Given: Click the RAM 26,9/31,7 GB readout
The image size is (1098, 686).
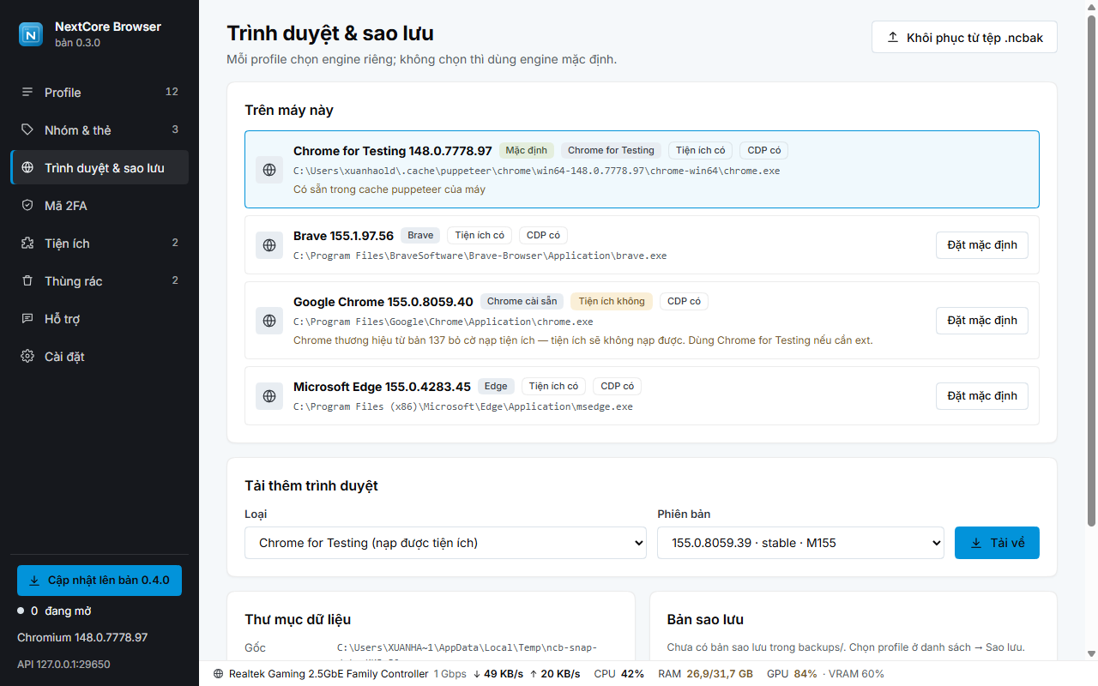Looking at the screenshot, I should tap(704, 674).
